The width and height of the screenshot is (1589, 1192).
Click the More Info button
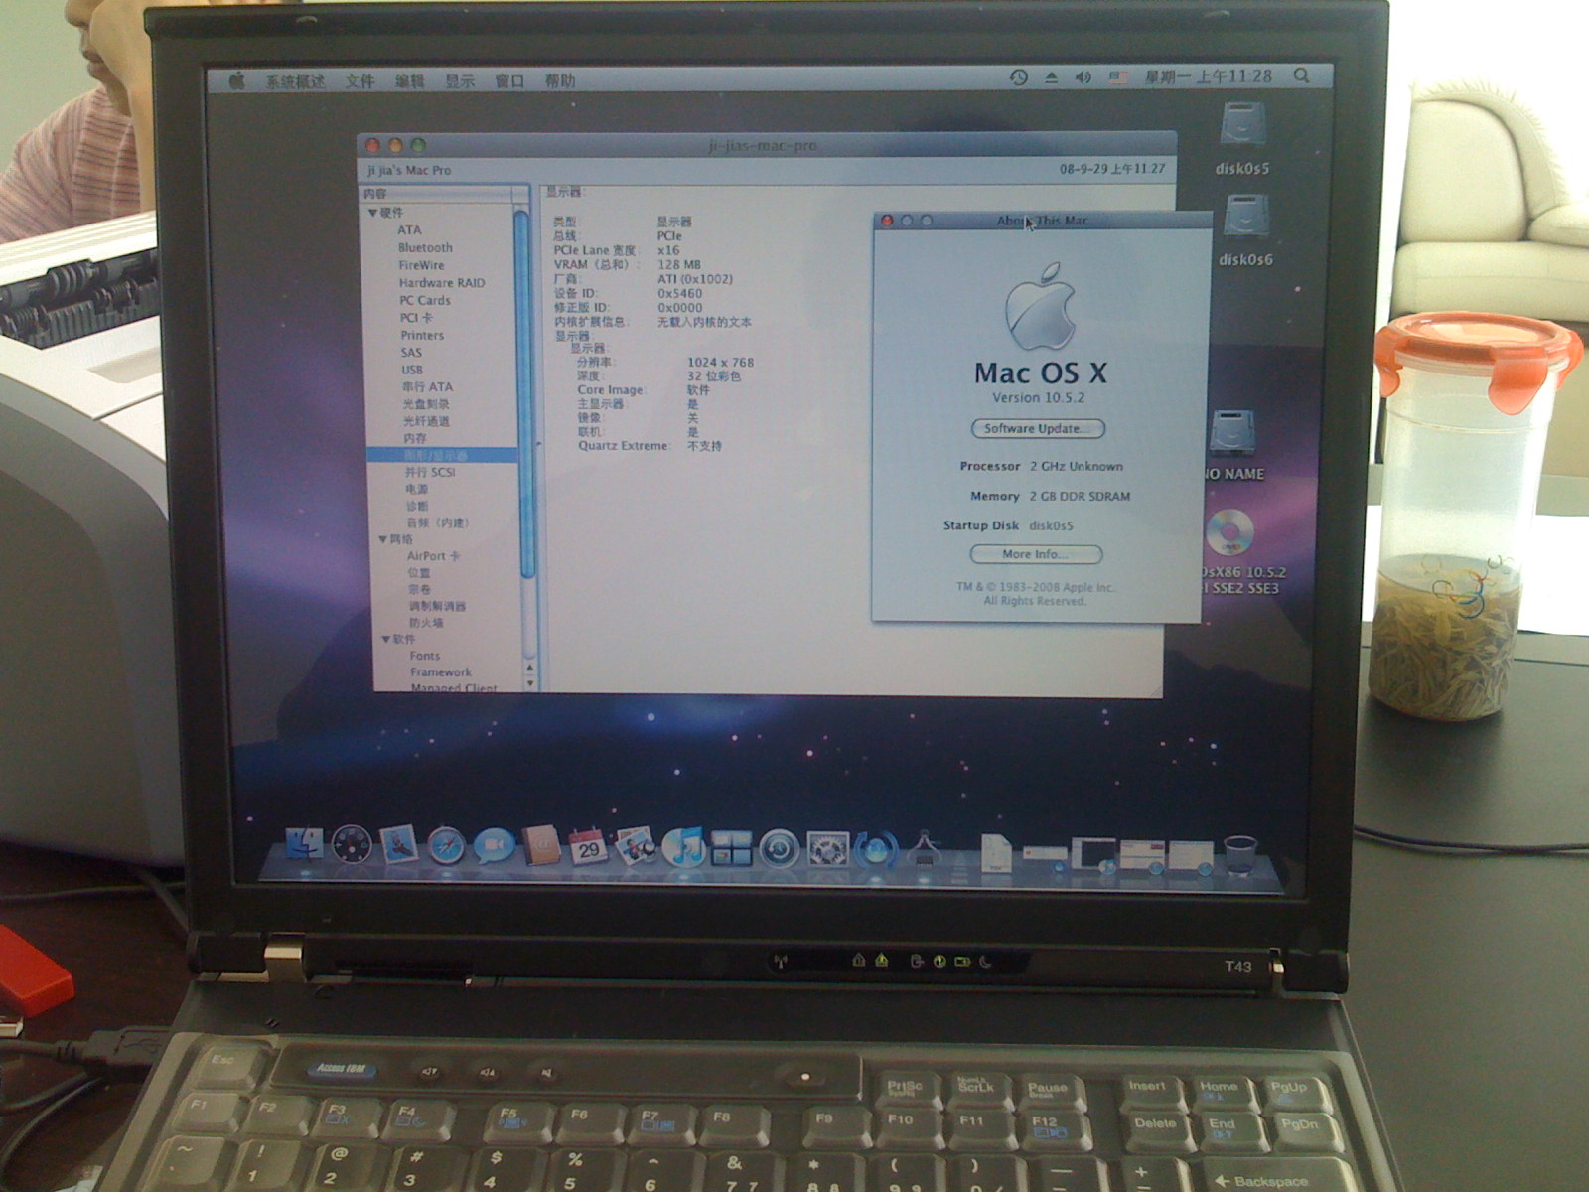(1036, 554)
